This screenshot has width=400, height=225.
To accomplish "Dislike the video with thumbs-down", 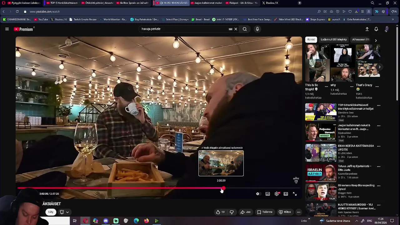I will tap(232, 212).
